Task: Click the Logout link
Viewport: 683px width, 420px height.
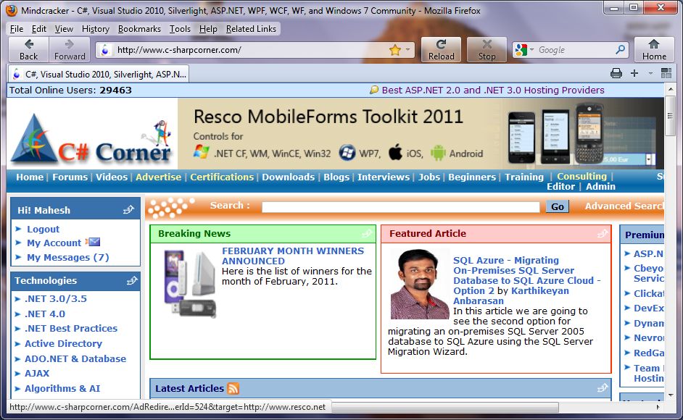Action: 43,229
